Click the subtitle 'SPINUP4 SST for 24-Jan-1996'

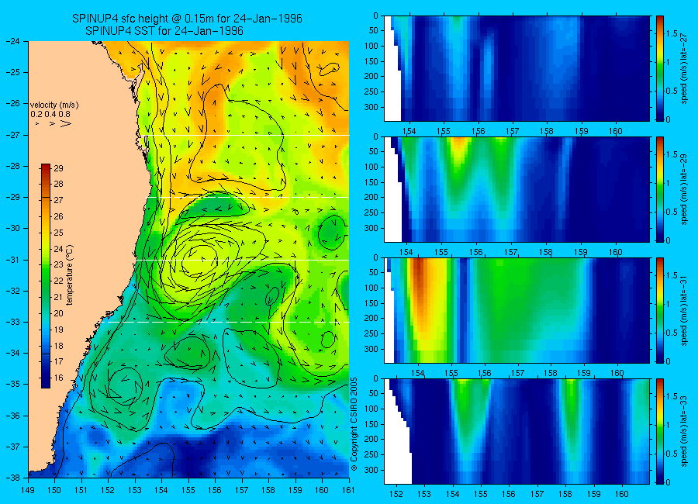(164, 31)
